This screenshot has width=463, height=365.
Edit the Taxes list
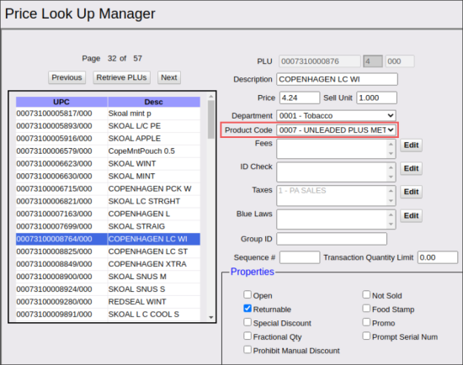click(x=411, y=192)
